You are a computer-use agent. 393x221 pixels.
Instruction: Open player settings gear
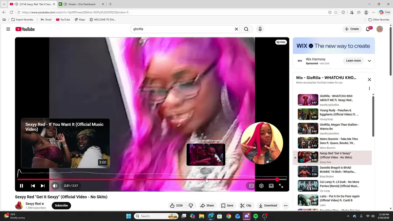coord(261,186)
